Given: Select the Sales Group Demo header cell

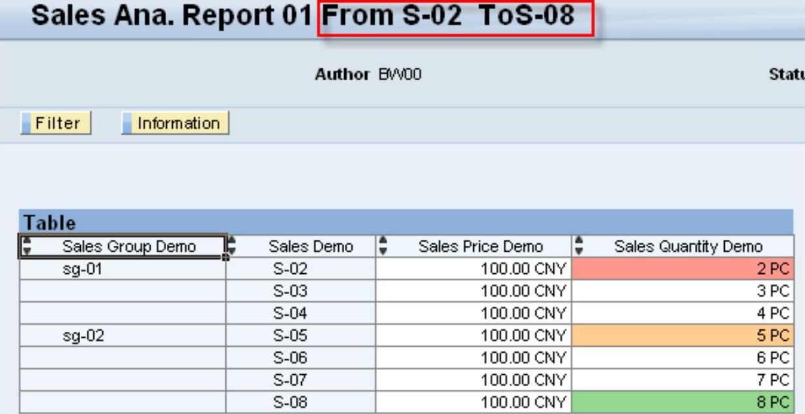Looking at the screenshot, I should [x=128, y=246].
